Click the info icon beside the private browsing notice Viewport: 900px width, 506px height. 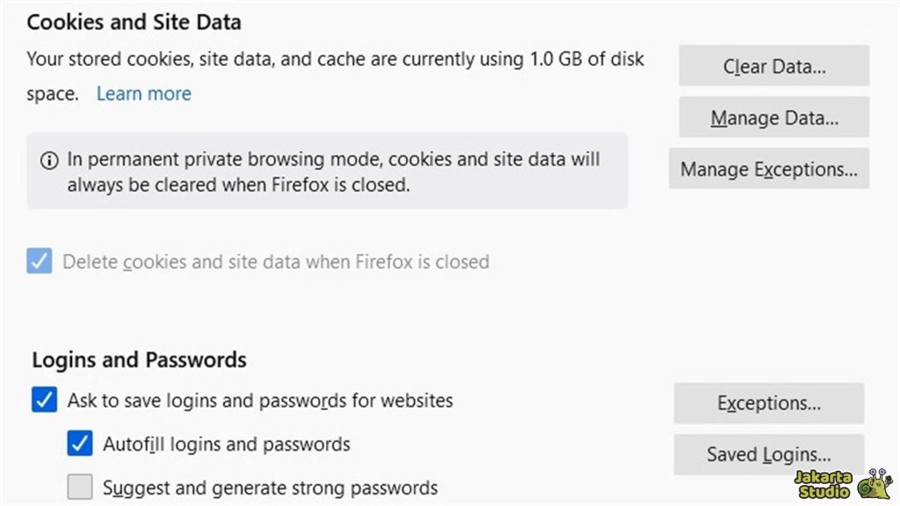[48, 159]
